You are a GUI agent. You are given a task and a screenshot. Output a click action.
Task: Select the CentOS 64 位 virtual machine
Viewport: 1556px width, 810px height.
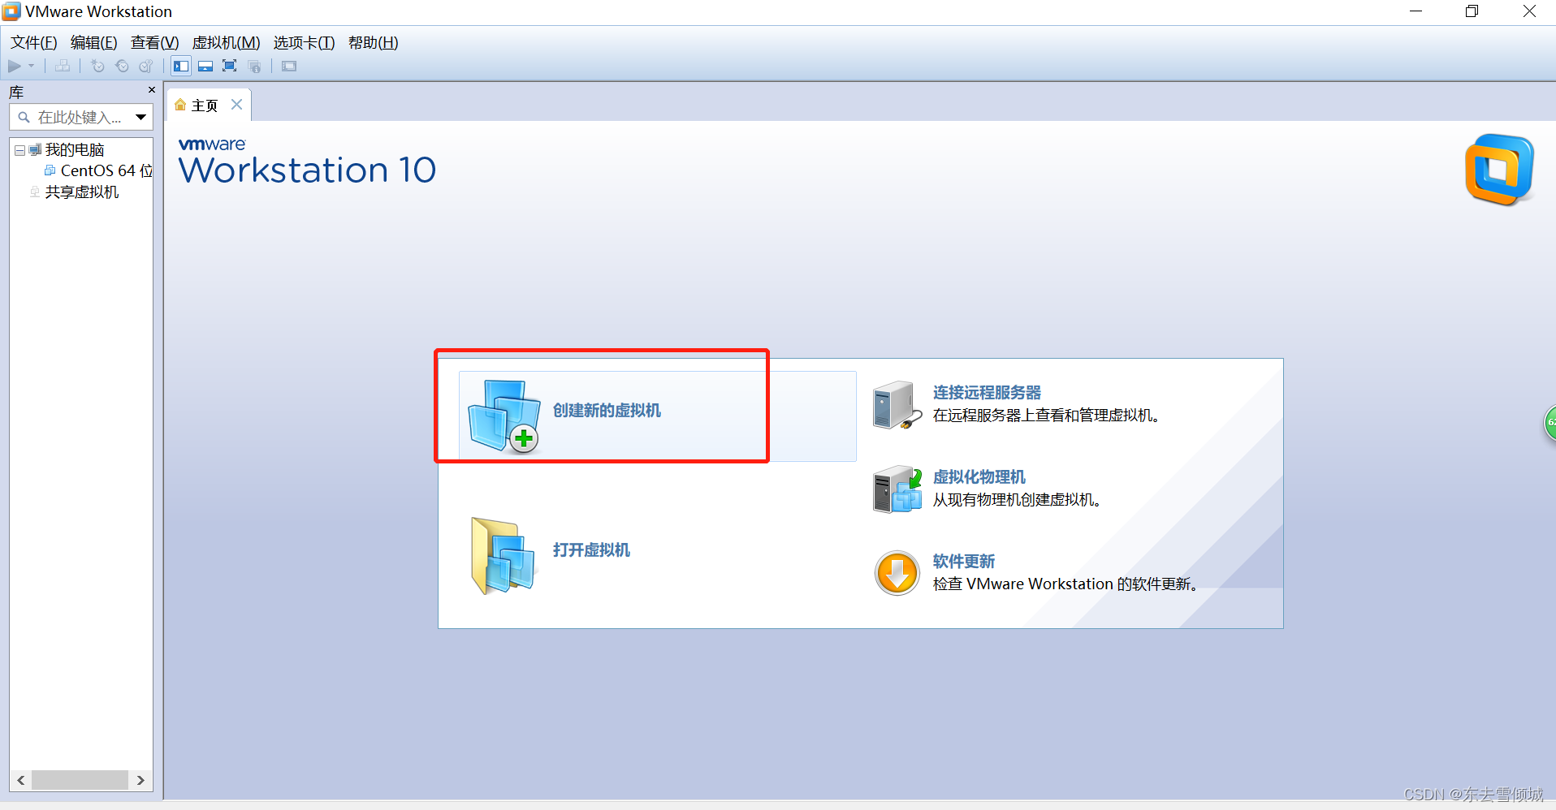[106, 171]
